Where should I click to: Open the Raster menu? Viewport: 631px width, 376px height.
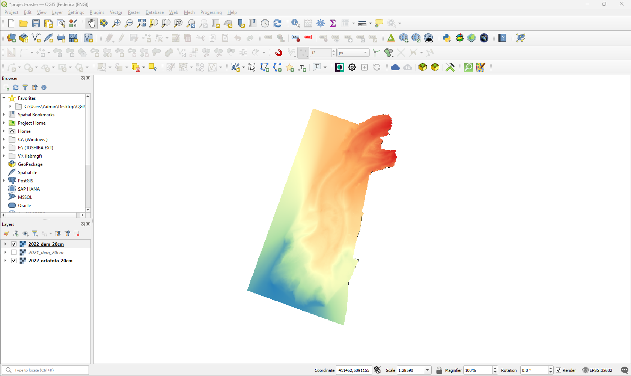[x=134, y=12]
